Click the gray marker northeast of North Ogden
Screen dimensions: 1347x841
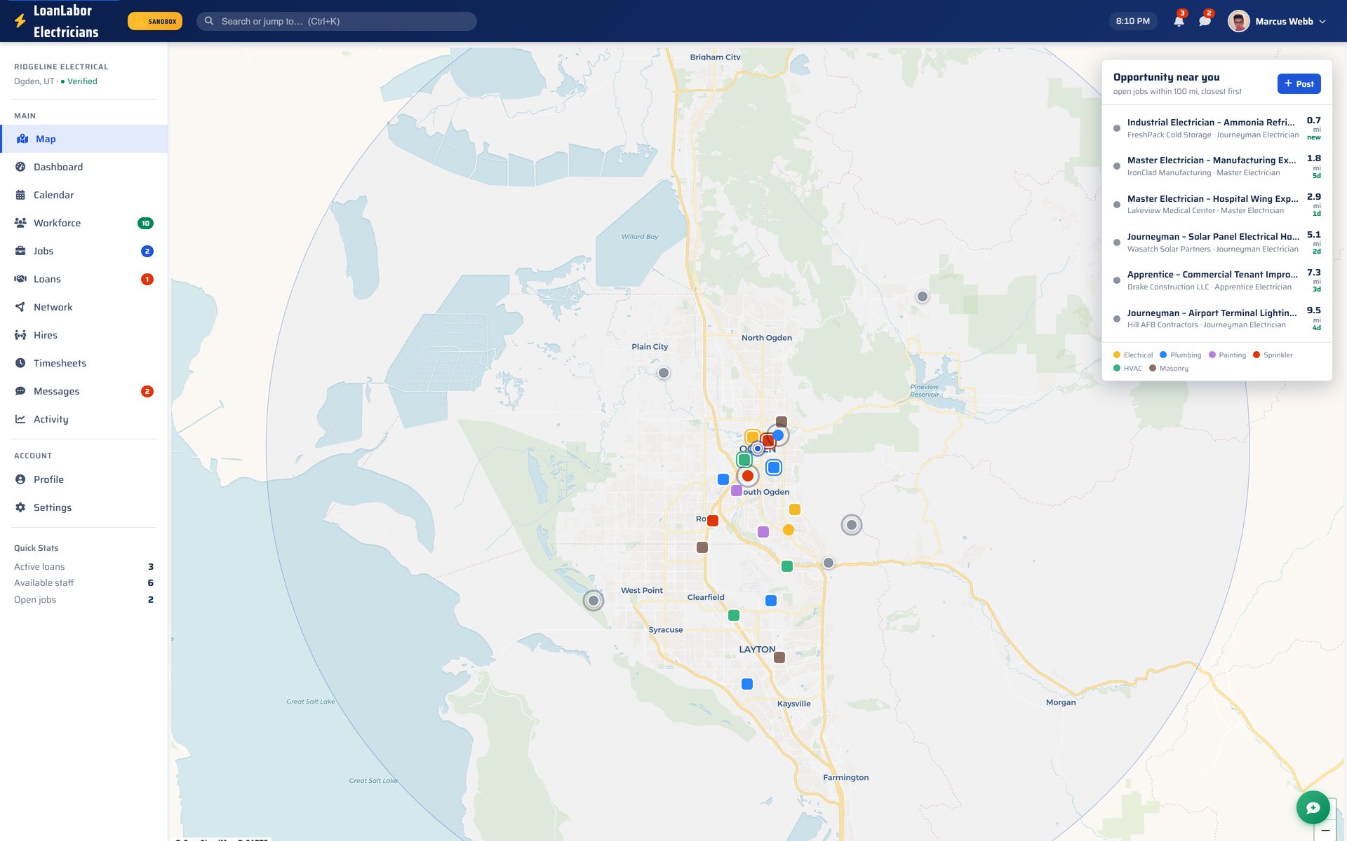point(923,296)
